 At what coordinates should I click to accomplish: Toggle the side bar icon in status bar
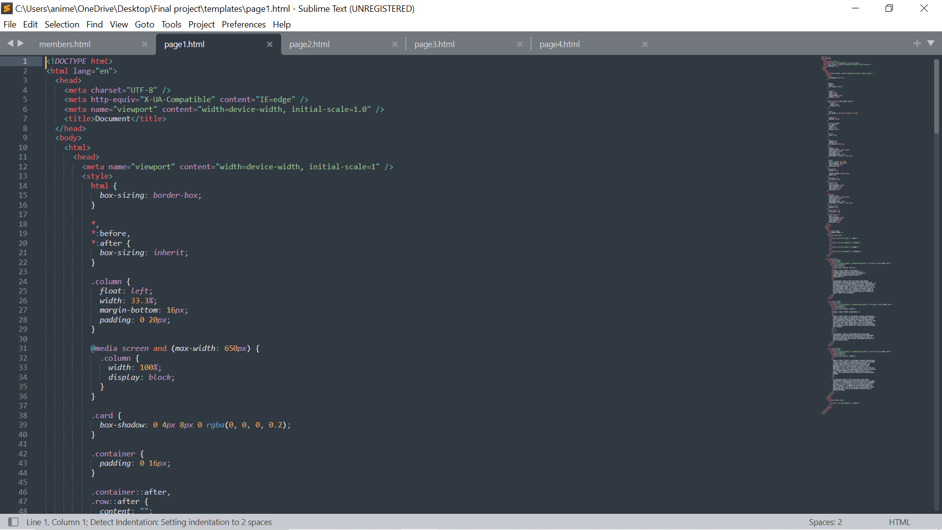pos(13,522)
